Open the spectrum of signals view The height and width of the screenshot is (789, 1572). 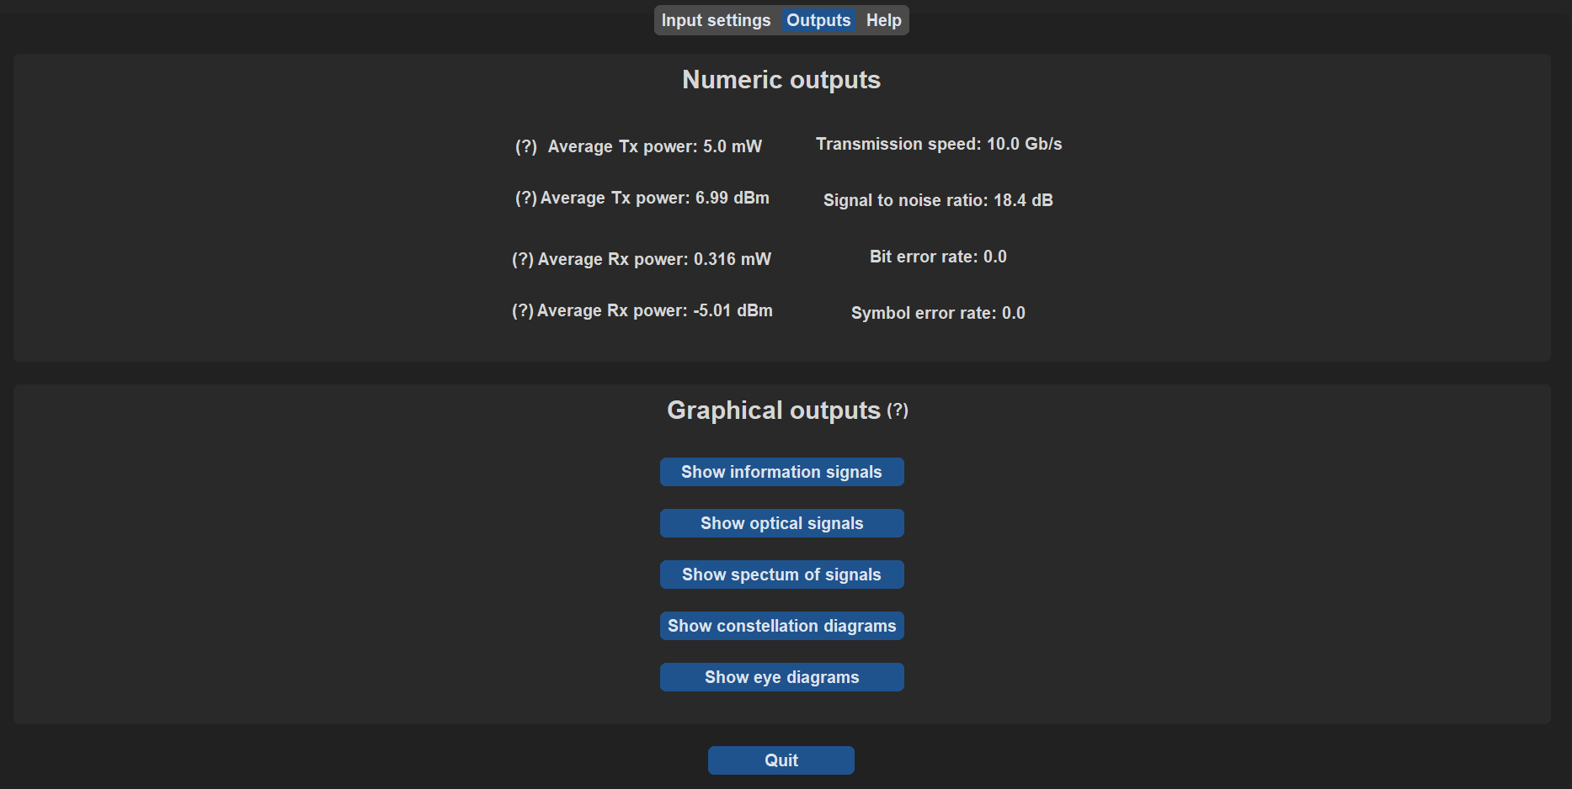coord(781,574)
